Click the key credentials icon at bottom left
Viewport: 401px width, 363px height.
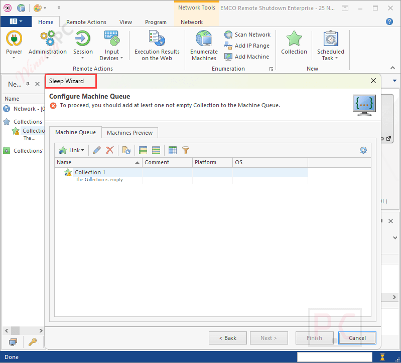click(33, 342)
